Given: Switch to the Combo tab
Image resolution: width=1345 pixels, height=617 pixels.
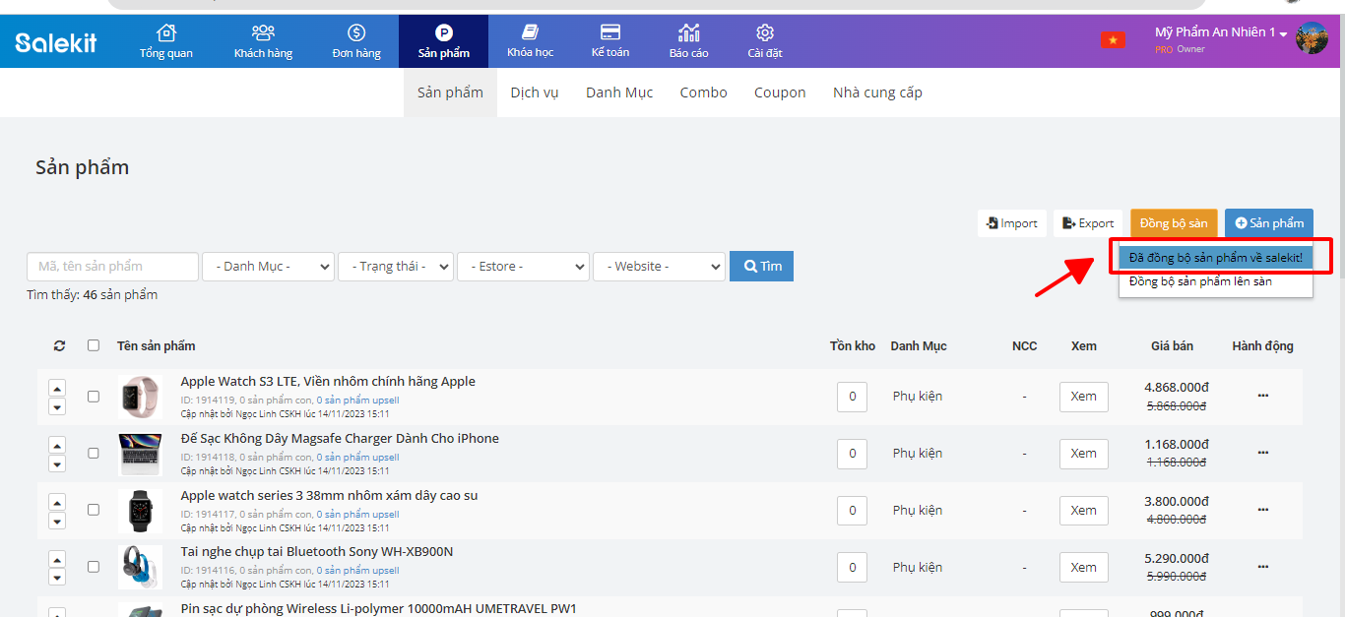Looking at the screenshot, I should [x=703, y=93].
